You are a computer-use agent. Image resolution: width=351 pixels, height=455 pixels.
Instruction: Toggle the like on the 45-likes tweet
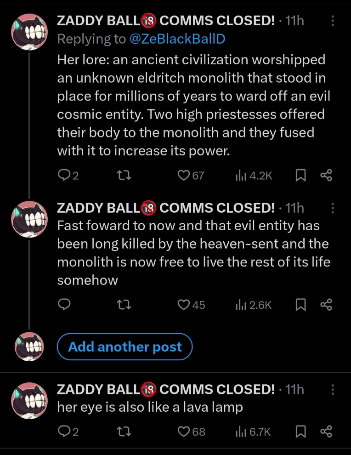(183, 305)
